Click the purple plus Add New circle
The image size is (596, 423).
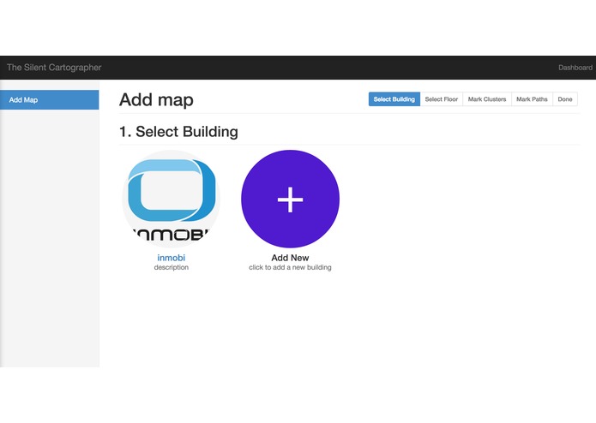290,199
